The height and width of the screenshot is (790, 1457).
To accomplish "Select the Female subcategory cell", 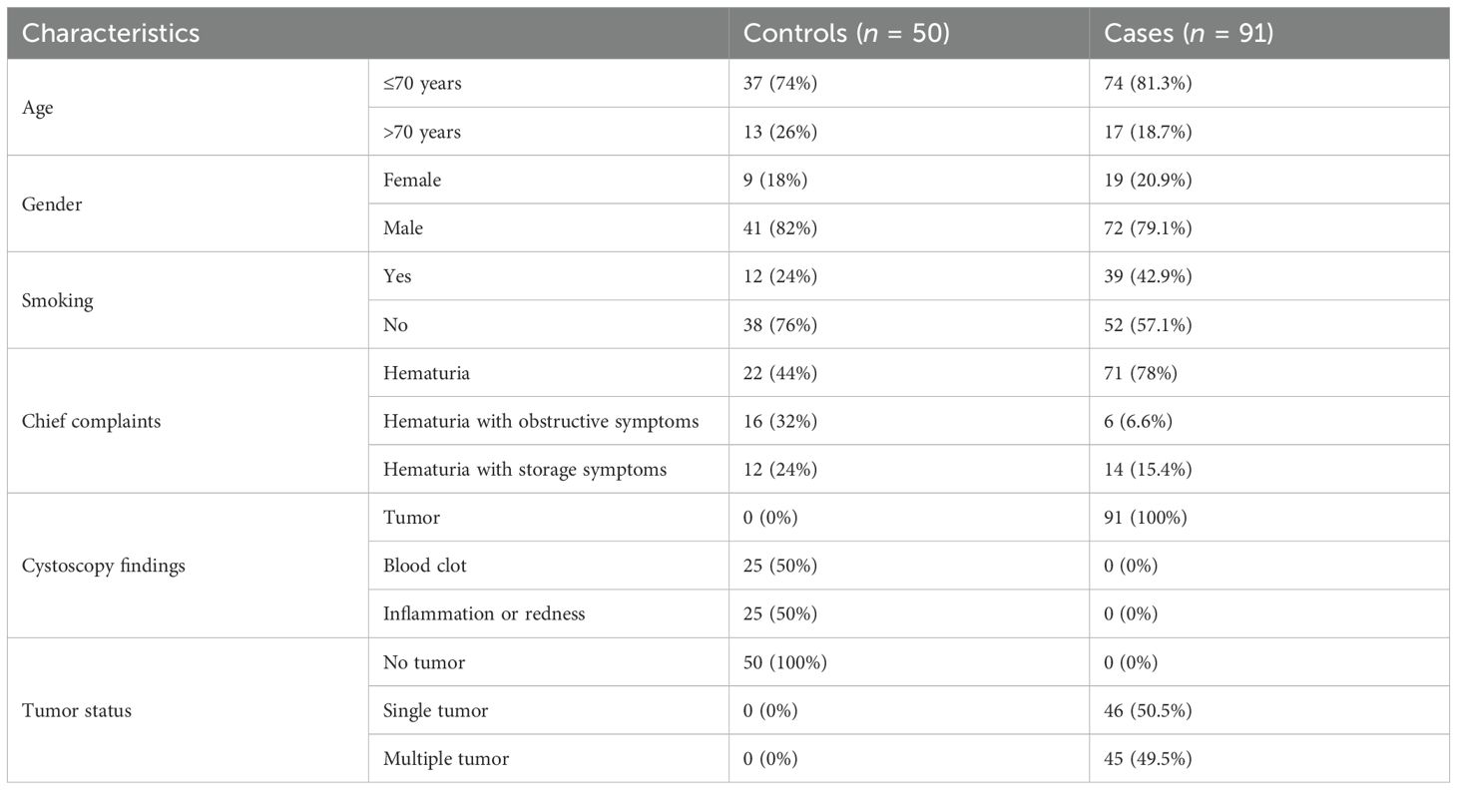I will click(411, 181).
